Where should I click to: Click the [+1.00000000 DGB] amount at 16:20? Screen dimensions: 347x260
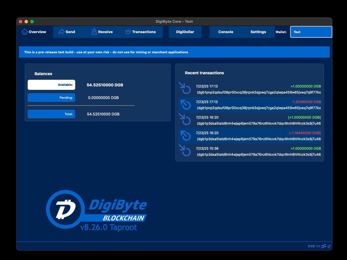click(304, 118)
